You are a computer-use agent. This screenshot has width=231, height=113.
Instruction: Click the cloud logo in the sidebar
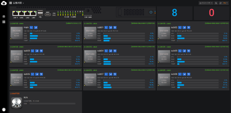4,3
